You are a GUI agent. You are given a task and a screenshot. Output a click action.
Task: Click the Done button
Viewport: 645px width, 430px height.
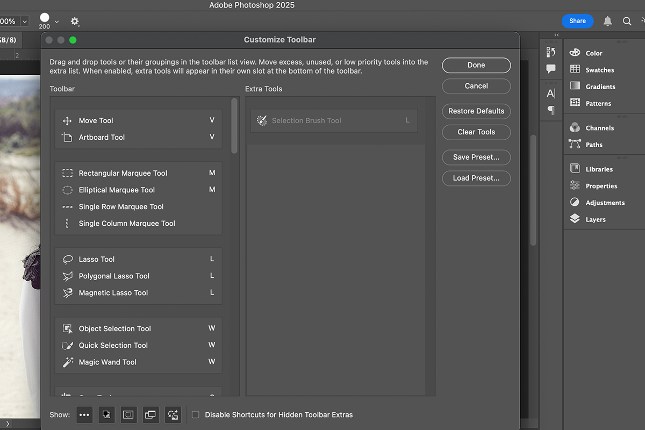[x=476, y=65]
